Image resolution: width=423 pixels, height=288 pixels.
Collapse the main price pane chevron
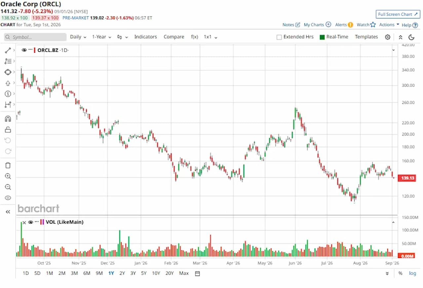393,50
